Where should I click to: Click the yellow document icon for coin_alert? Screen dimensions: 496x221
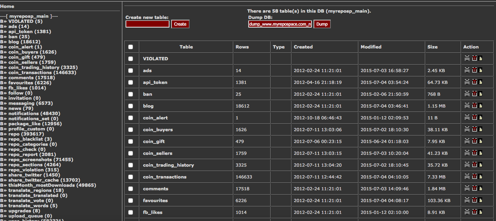point(481,117)
